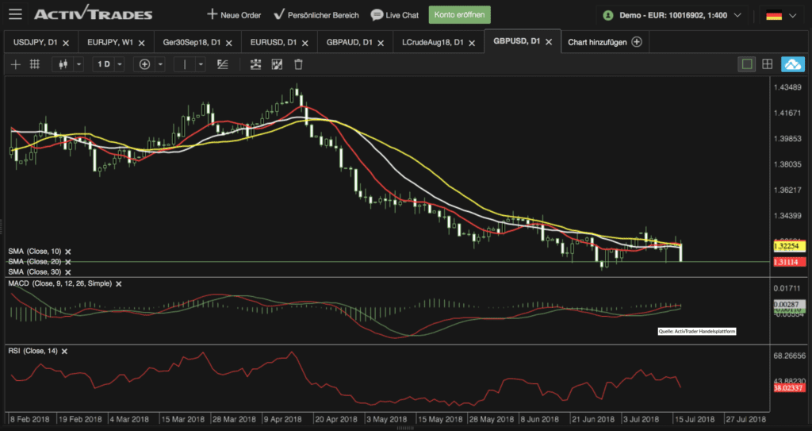Viewport: 812px width, 431px height.
Task: Click the plus icon in Chart hinzufügen
Action: pyautogui.click(x=637, y=42)
